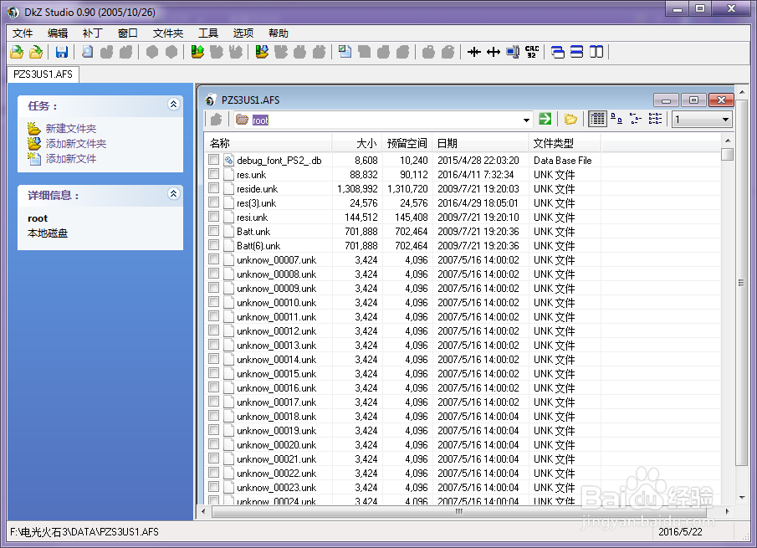Open the CRC 32 checksum tool
The image size is (757, 548).
[x=531, y=52]
